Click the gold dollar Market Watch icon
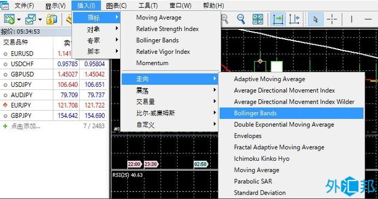This screenshot has height=199, width=378. [x=52, y=19]
